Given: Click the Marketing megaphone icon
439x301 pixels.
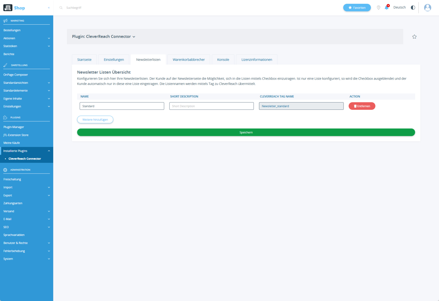Looking at the screenshot, I should point(5,21).
